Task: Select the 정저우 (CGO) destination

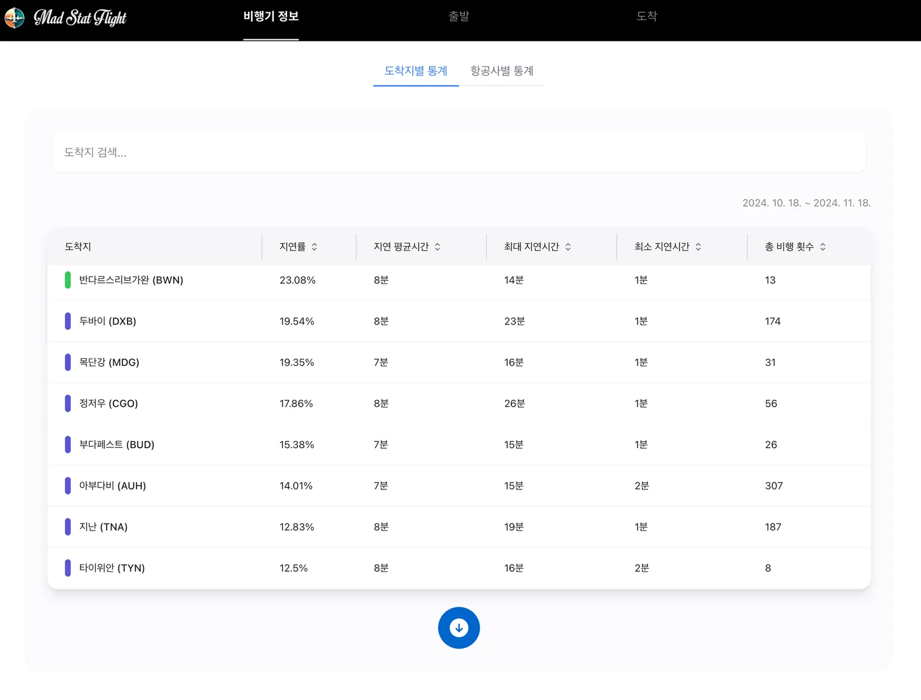Action: pos(108,404)
